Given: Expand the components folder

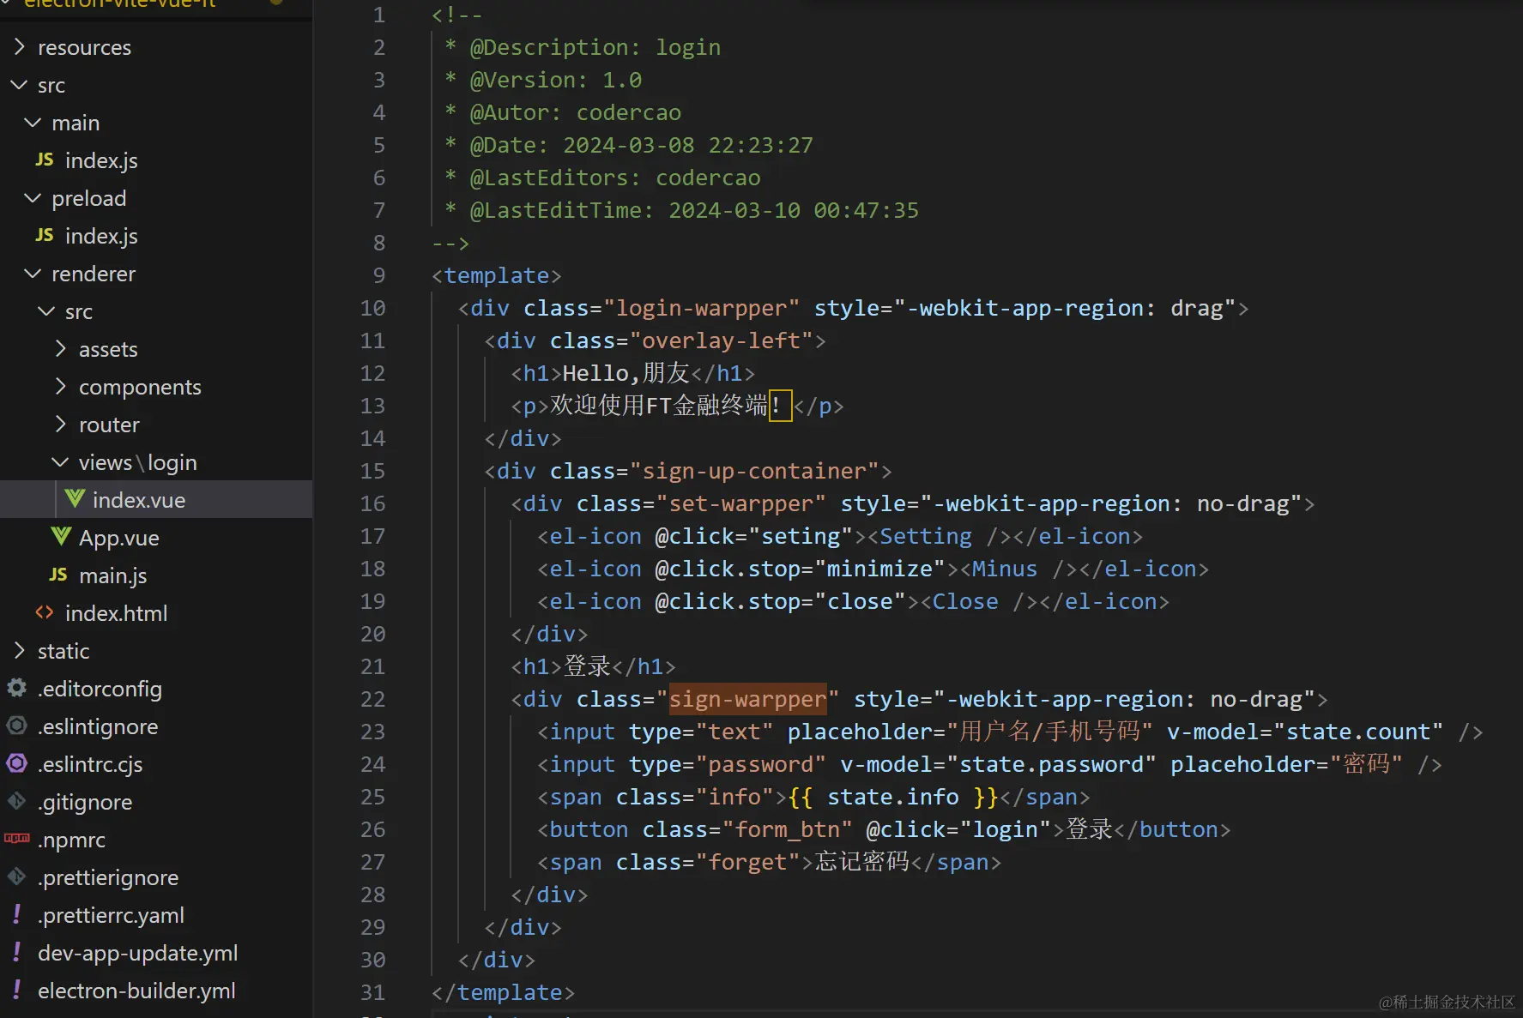Looking at the screenshot, I should (60, 386).
